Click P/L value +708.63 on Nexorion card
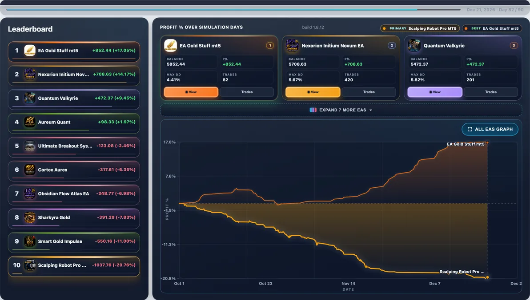This screenshot has width=530, height=300. coord(353,64)
